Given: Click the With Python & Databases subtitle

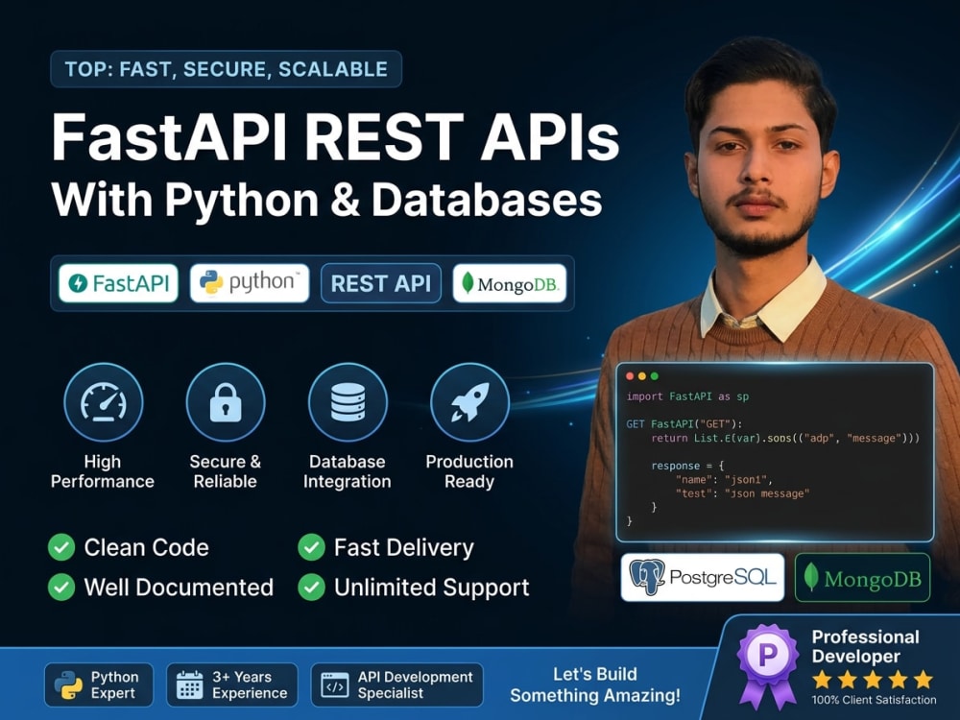Looking at the screenshot, I should (327, 201).
